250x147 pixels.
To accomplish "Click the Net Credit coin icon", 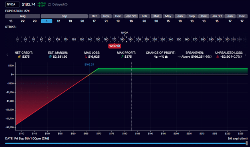I will click(19, 57).
